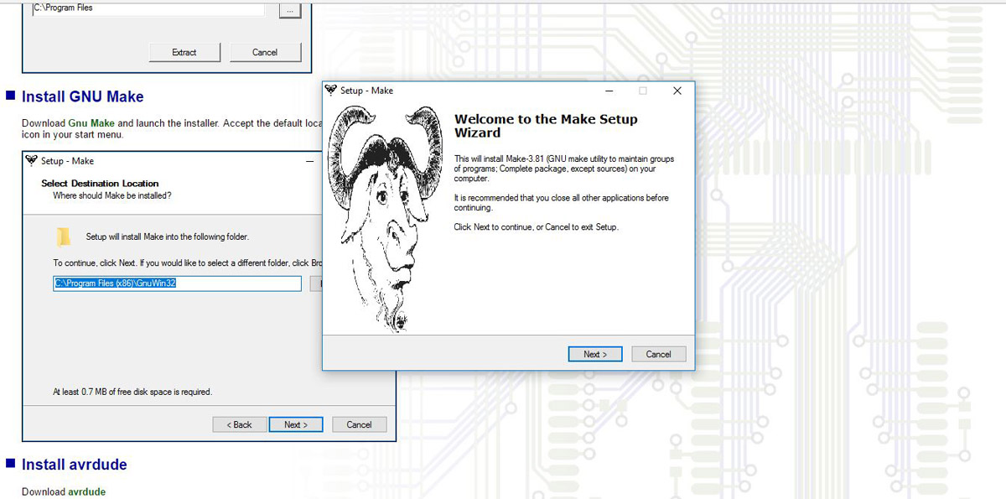The image size is (1006, 499).
Task: Click the GNU head illustration in the wizard
Action: 384,218
